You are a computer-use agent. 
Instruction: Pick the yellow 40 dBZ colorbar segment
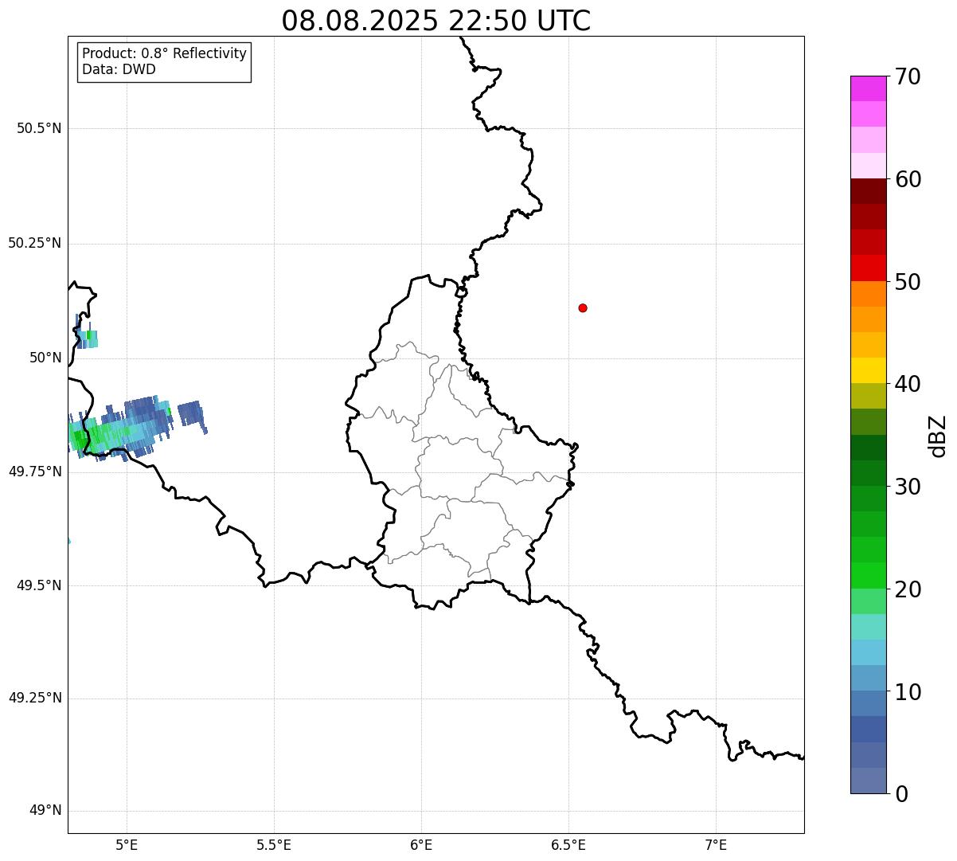868,370
